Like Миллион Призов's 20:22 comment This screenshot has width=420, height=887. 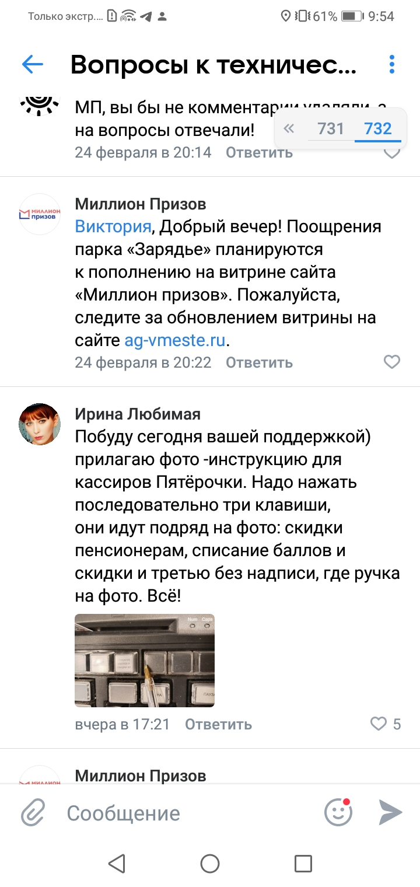point(392,362)
